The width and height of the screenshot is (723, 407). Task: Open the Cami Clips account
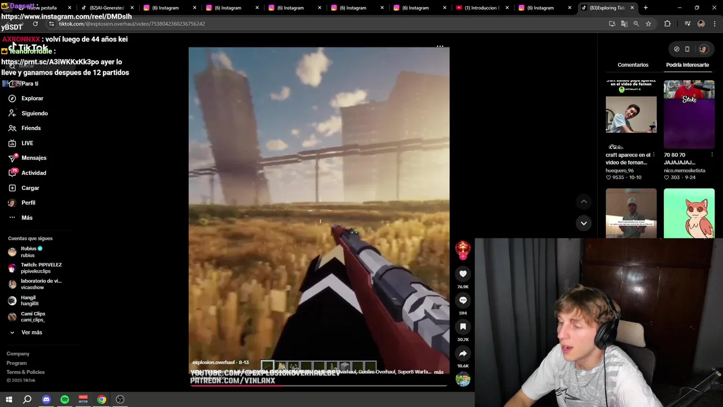coord(27,317)
